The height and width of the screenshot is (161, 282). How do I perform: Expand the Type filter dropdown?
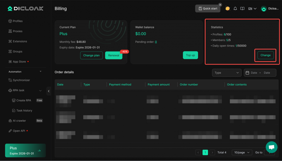[x=227, y=73]
